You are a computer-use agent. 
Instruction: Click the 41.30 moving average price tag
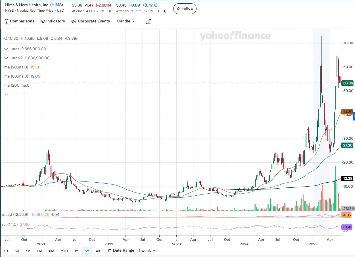point(348,112)
